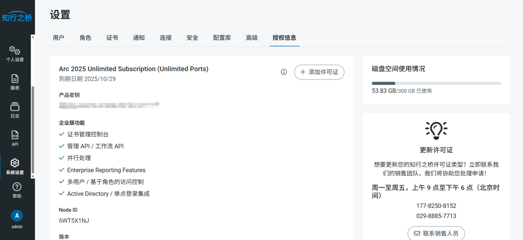Click the 知行之桥 logo
The image size is (523, 240).
click(17, 17)
